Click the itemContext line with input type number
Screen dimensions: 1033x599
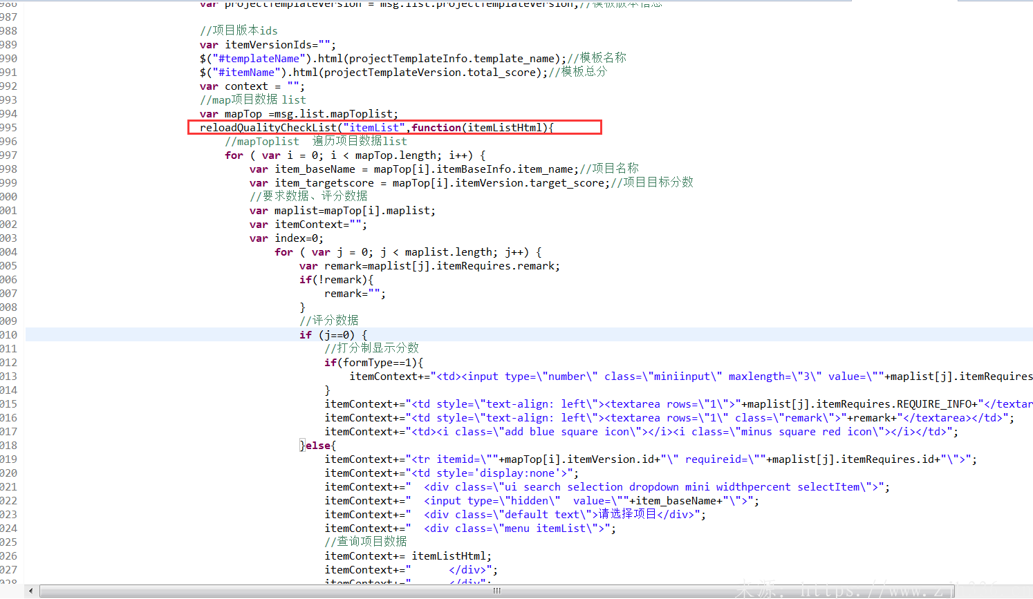pyautogui.click(x=691, y=376)
